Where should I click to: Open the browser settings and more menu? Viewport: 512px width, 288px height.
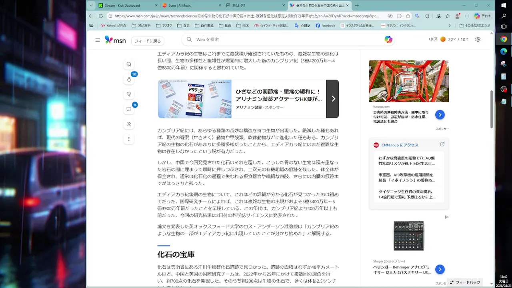pyautogui.click(x=467, y=16)
